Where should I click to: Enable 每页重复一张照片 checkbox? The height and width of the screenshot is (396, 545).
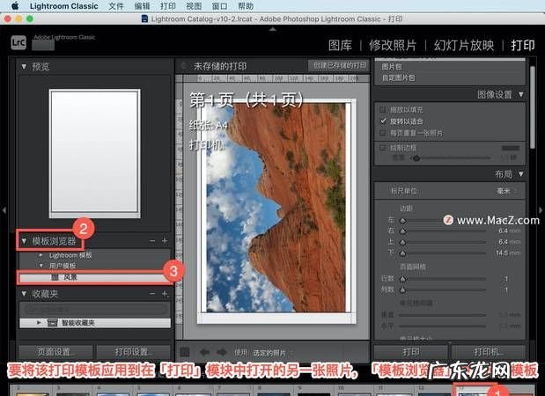pyautogui.click(x=383, y=132)
